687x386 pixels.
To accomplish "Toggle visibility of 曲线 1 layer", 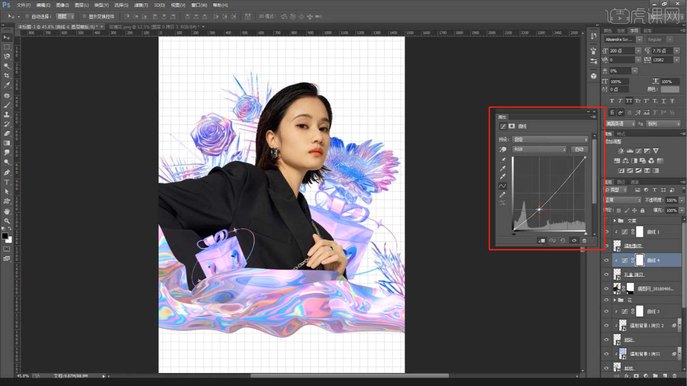I will click(606, 232).
